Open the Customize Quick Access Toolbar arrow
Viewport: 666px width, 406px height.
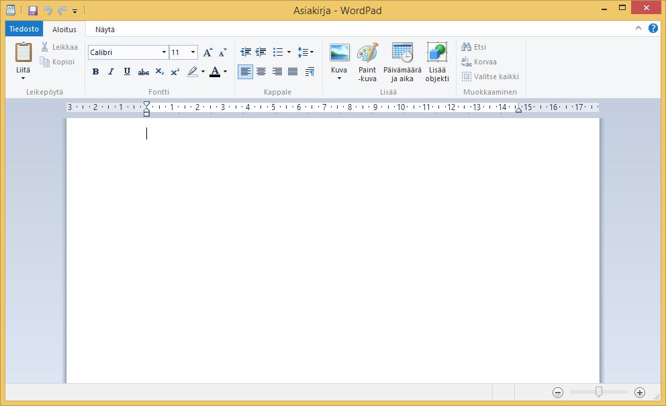tap(75, 11)
